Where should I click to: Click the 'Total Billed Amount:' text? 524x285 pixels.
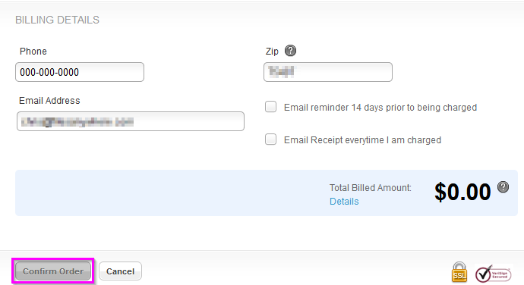371,187
